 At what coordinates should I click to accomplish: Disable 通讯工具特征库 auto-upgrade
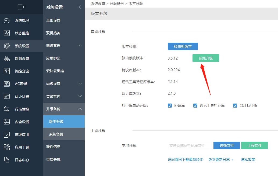coord(195,105)
